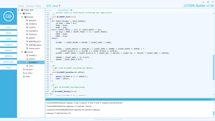Click the macros_auto.h file icon
The image size is (215, 121).
click(x=27, y=48)
